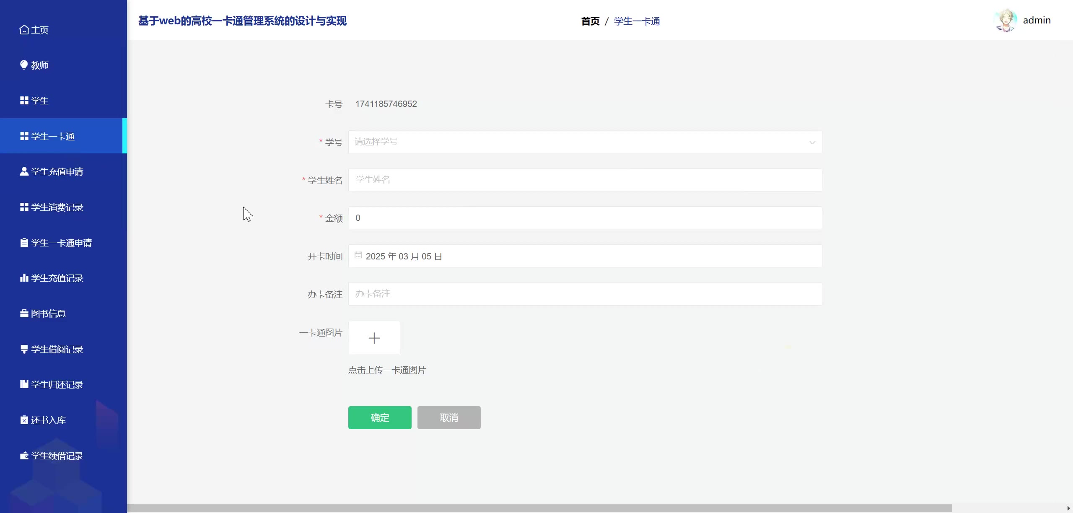The height and width of the screenshot is (513, 1073).
Task: Click the admin avatar picture
Action: 1005,20
